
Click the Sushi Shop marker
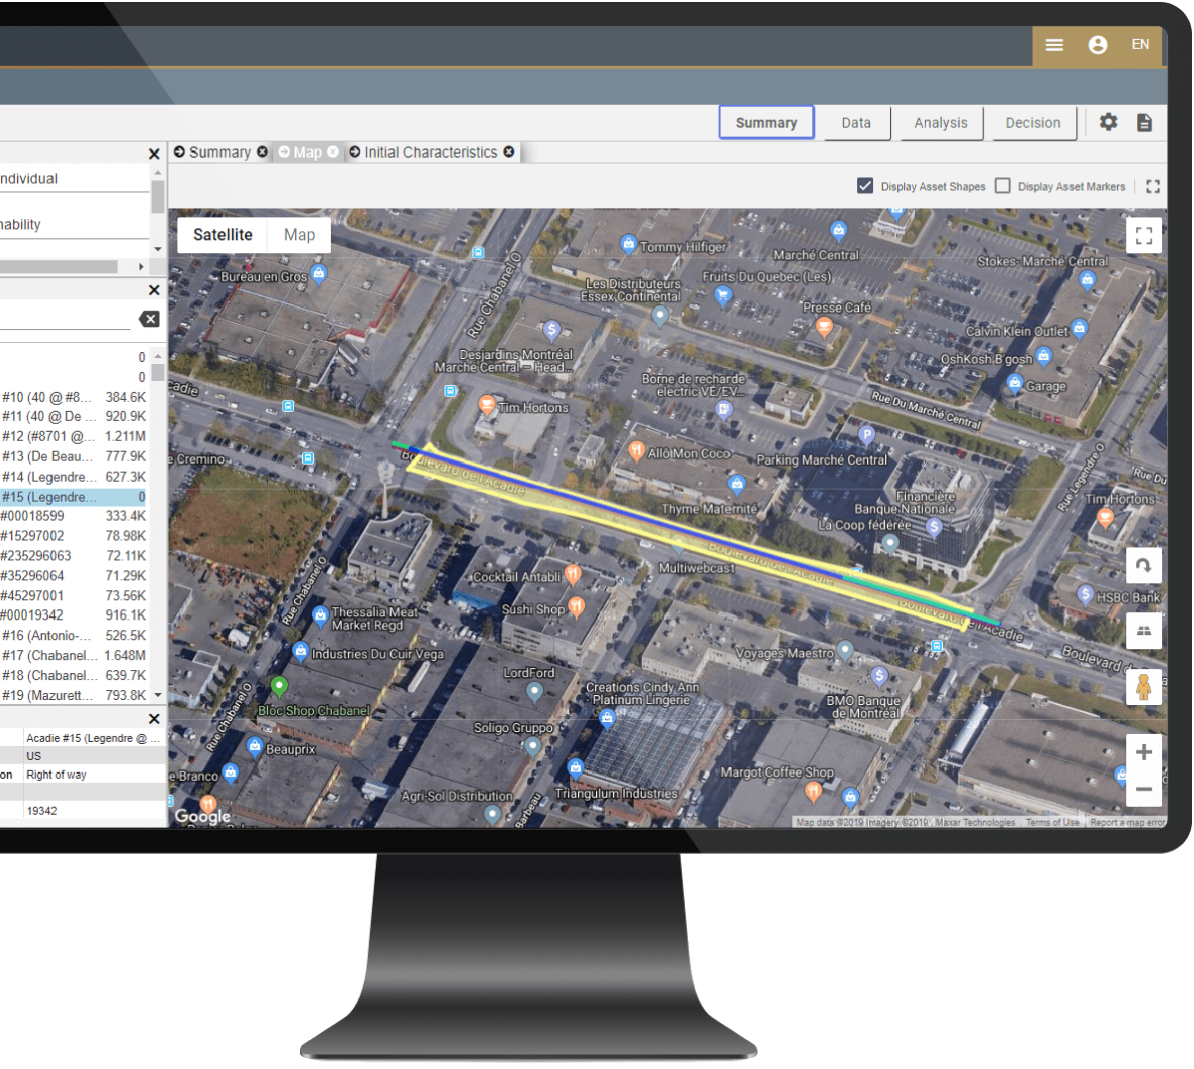[x=577, y=606]
